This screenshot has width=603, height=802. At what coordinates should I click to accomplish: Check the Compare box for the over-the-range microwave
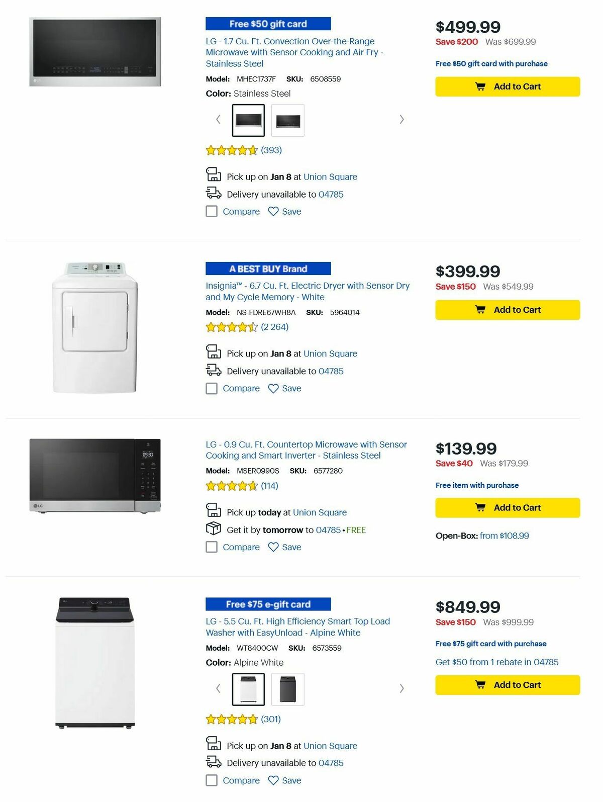point(211,211)
